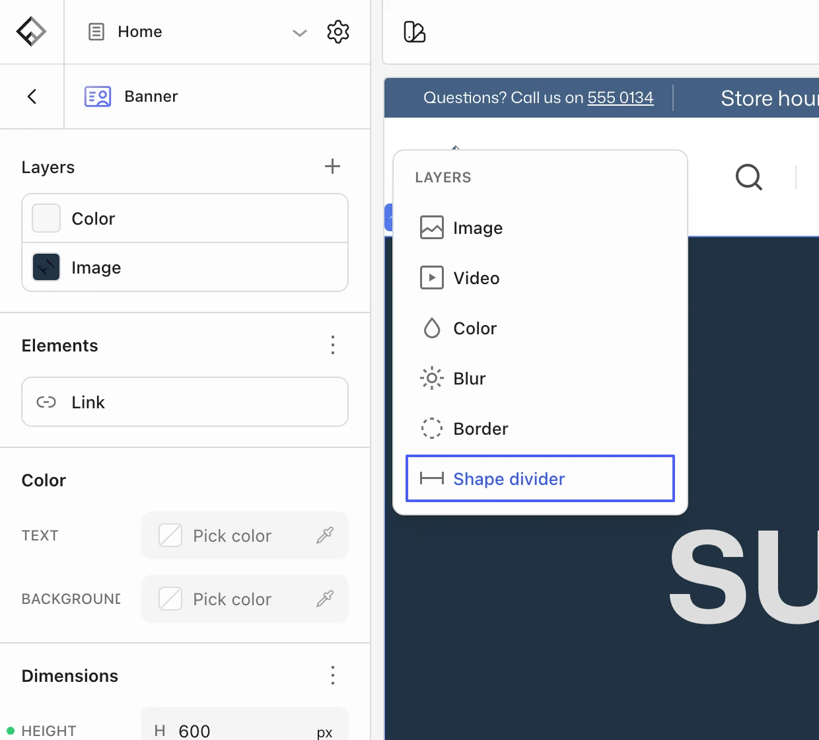This screenshot has height=740, width=819.
Task: Open the Dimensions more options menu
Action: [333, 675]
